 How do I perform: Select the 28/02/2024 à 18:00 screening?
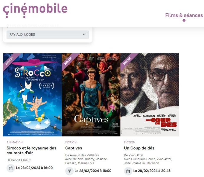point(93,171)
